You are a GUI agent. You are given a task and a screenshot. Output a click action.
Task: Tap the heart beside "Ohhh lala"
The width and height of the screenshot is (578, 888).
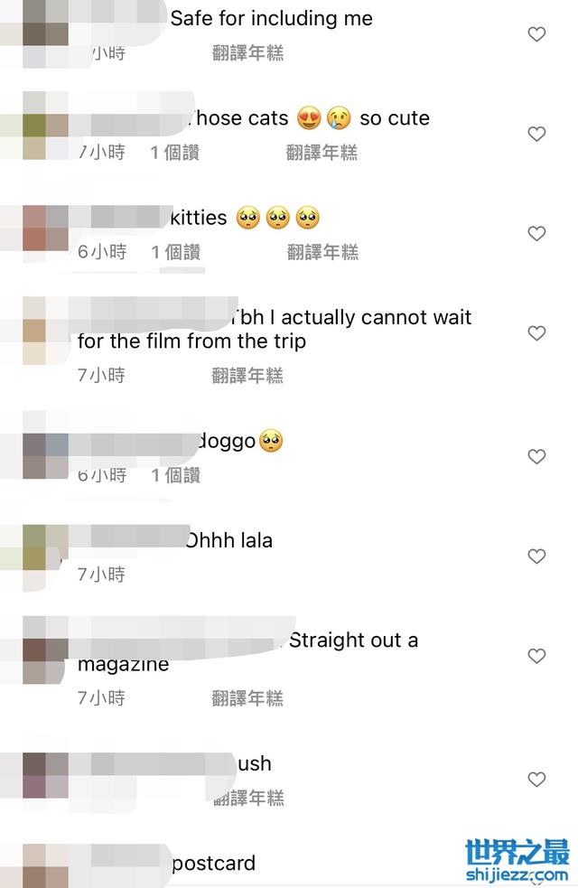[536, 556]
